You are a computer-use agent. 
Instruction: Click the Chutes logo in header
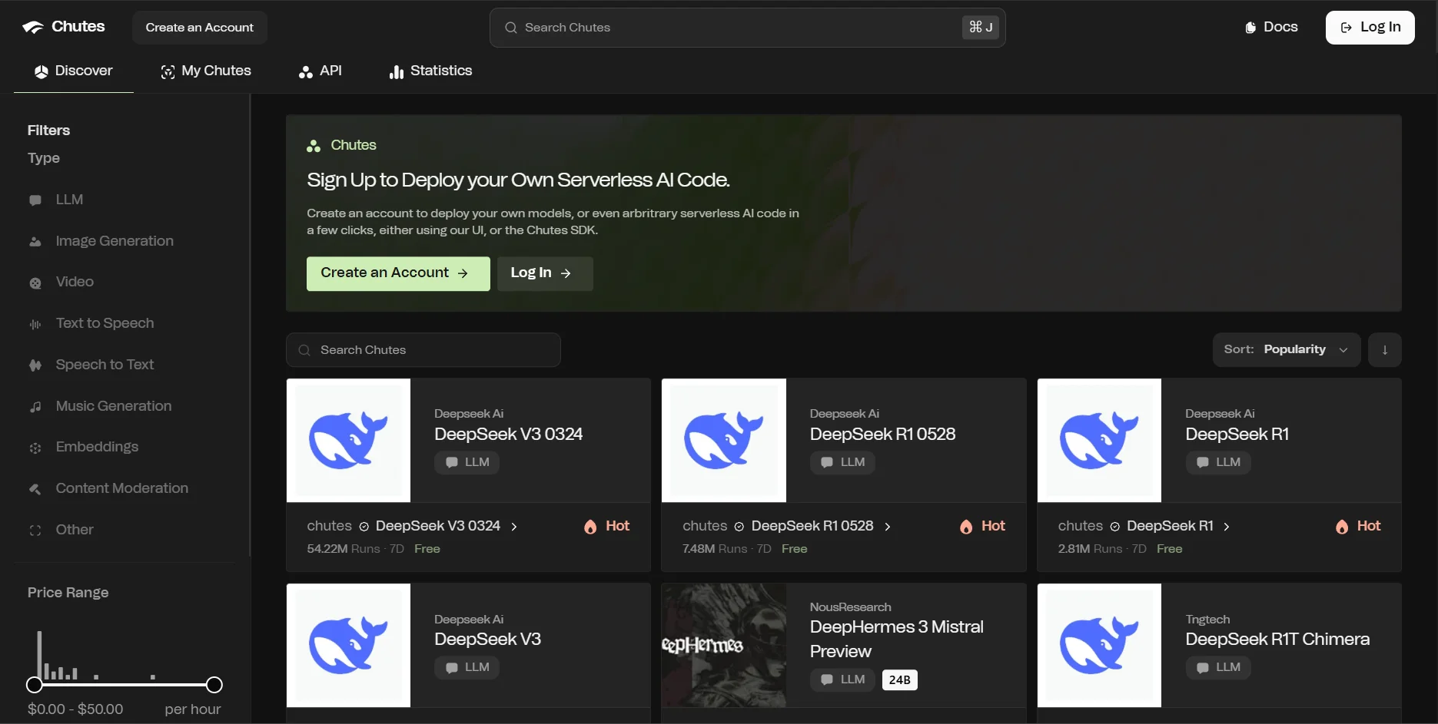[63, 27]
